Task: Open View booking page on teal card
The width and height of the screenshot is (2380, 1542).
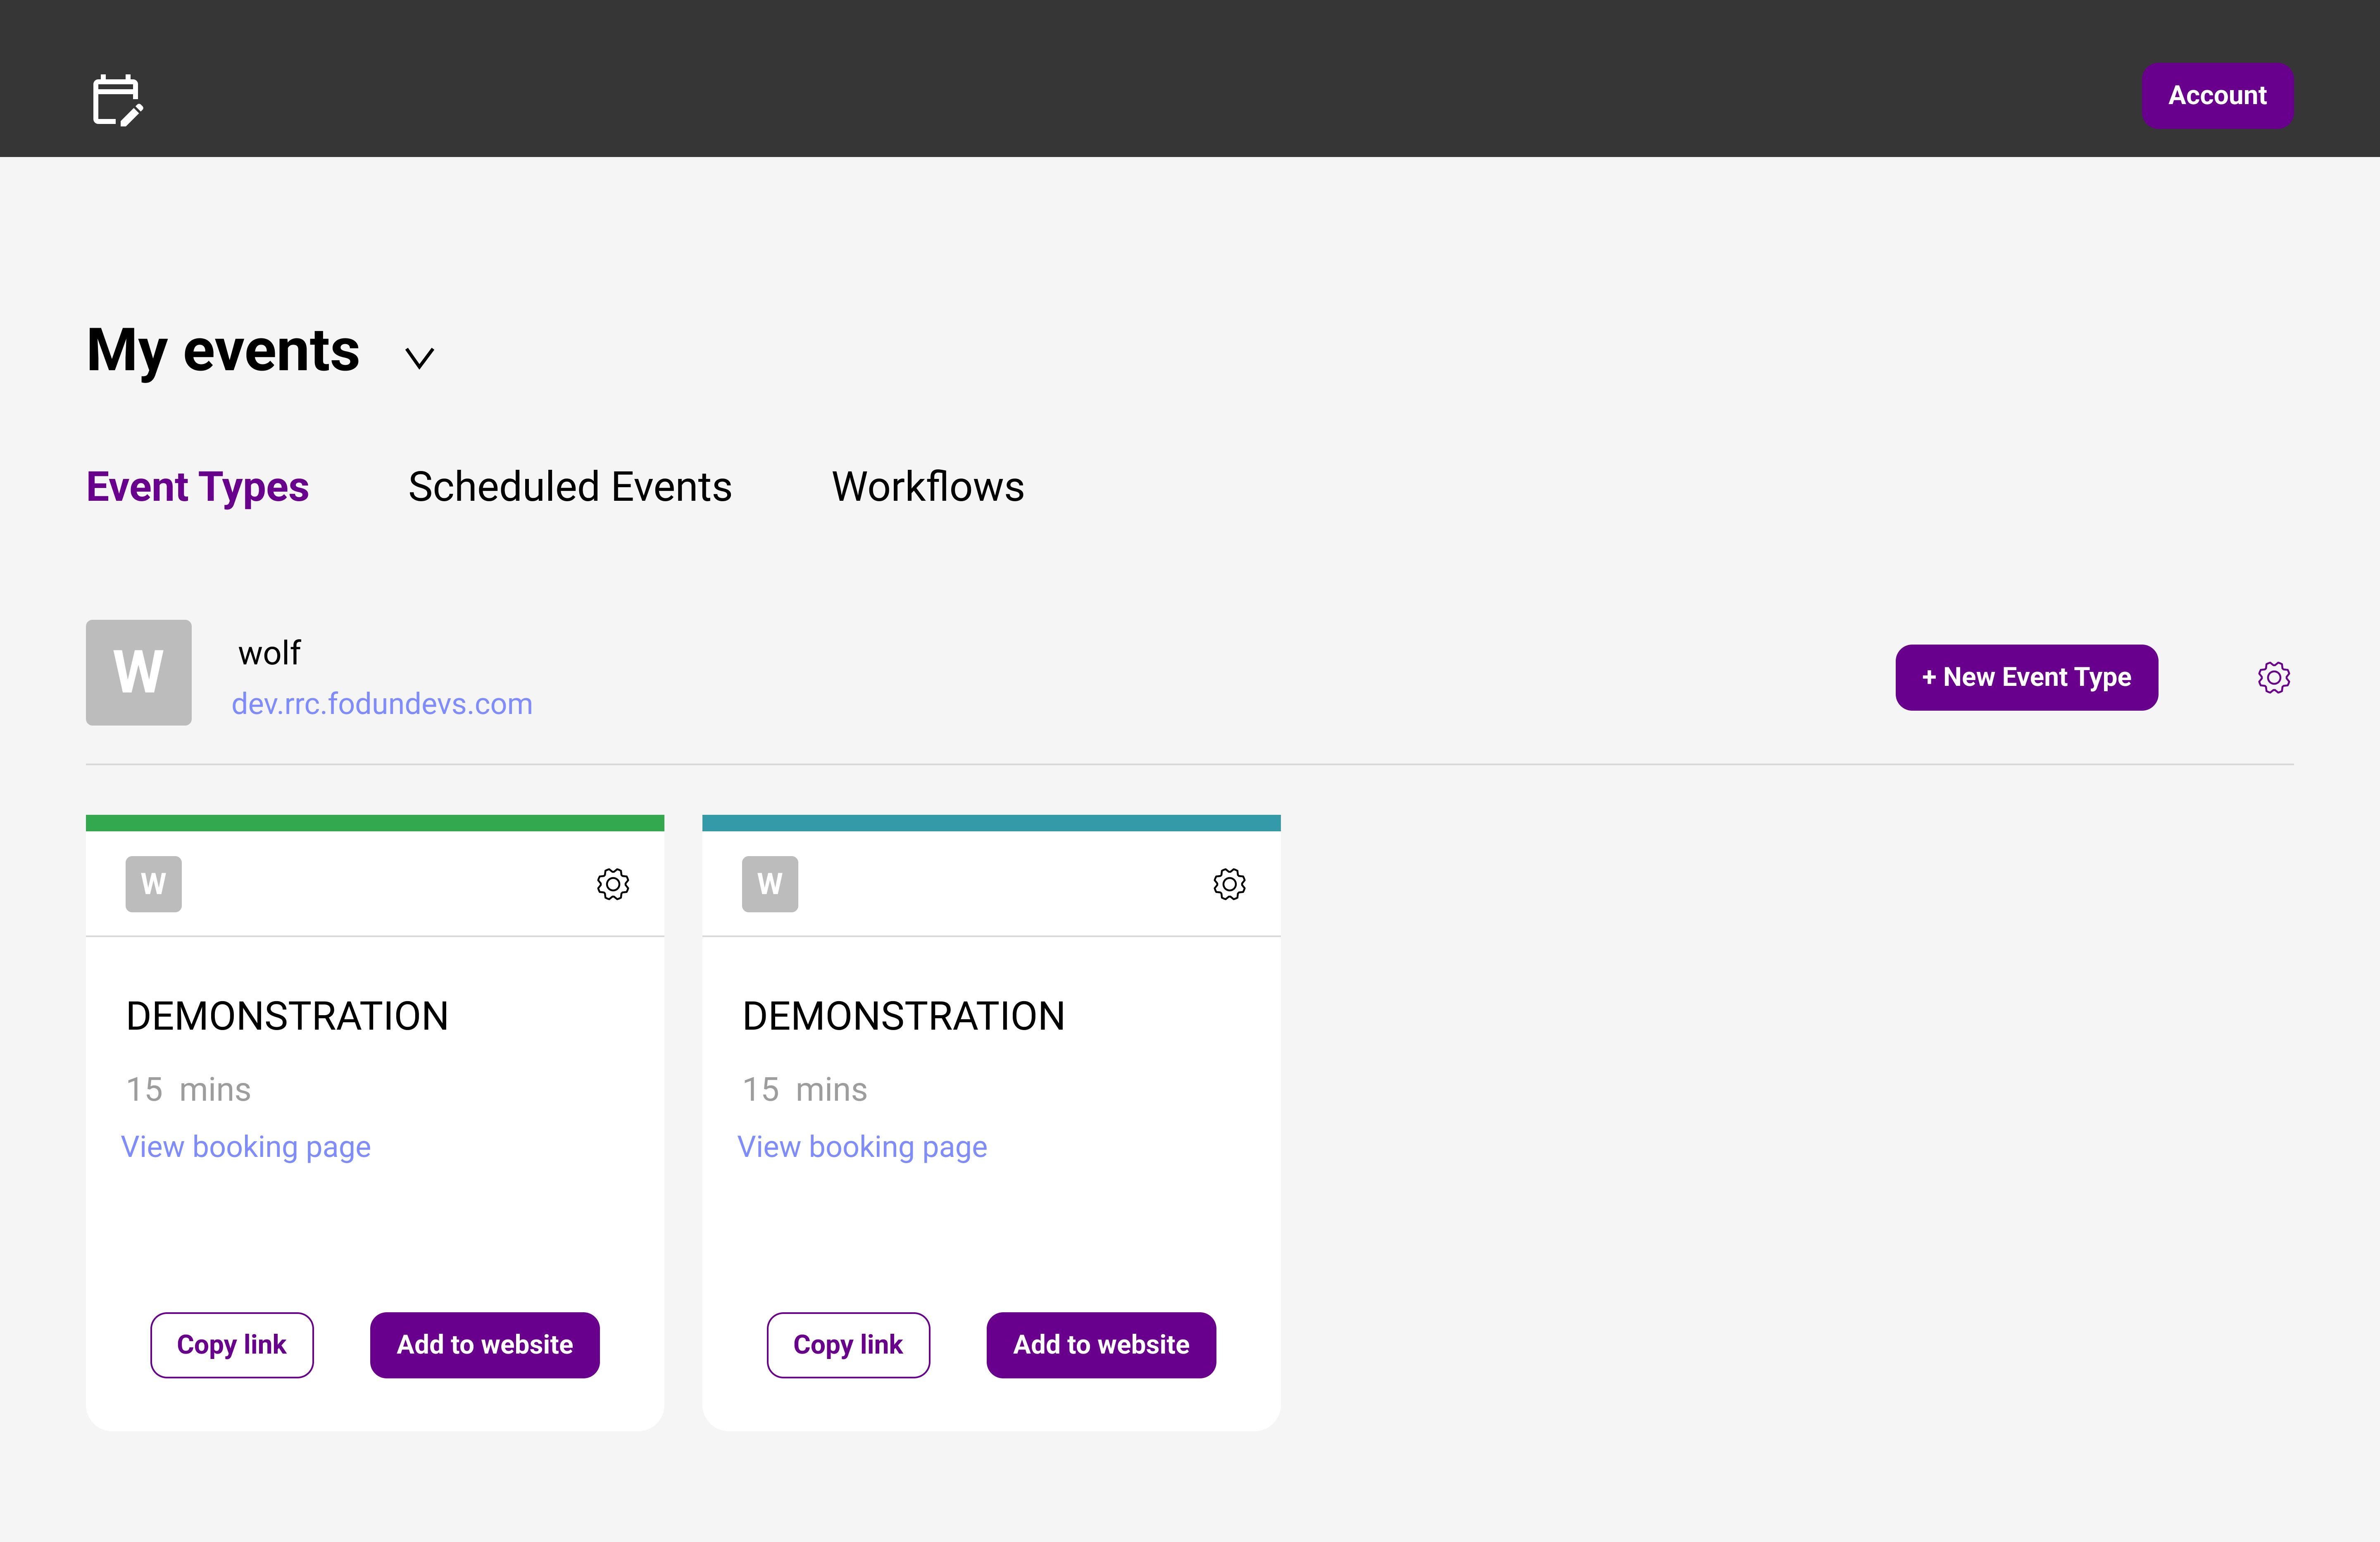Action: pos(862,1147)
